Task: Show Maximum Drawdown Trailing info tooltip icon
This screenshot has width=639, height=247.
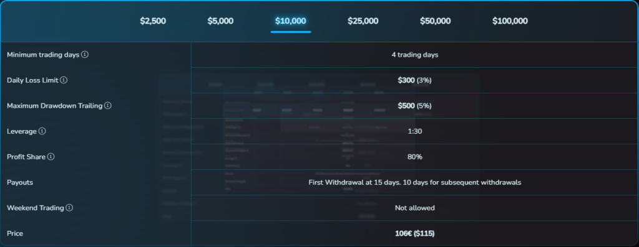Action: coord(107,106)
